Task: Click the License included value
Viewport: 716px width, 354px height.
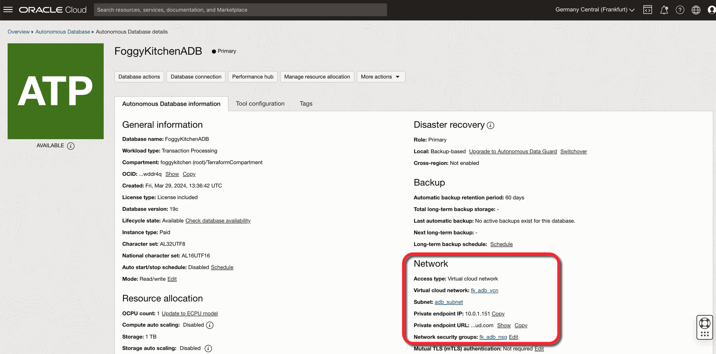Action: point(178,197)
